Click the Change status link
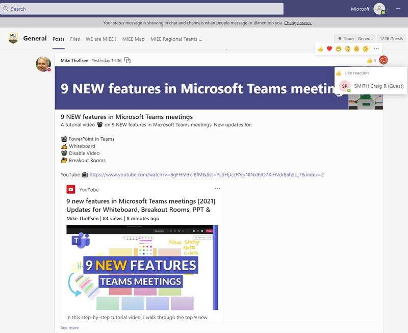This screenshot has height=333, width=408. (298, 23)
